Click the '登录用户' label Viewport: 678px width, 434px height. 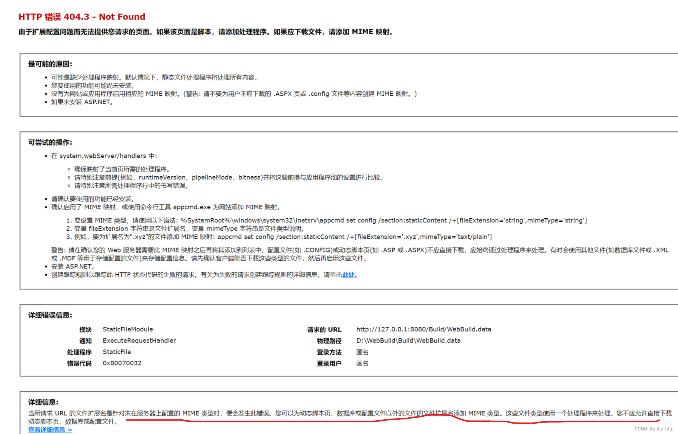coord(329,363)
